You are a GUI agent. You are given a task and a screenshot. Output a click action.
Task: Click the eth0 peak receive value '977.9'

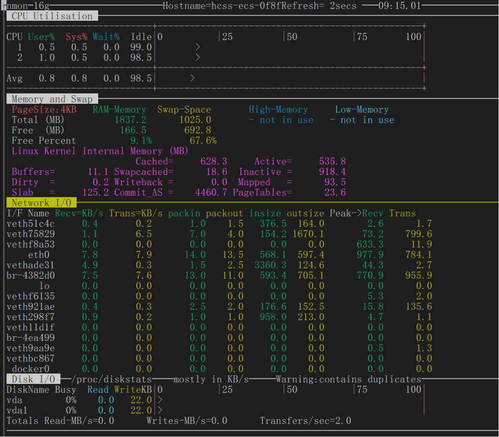(x=370, y=255)
